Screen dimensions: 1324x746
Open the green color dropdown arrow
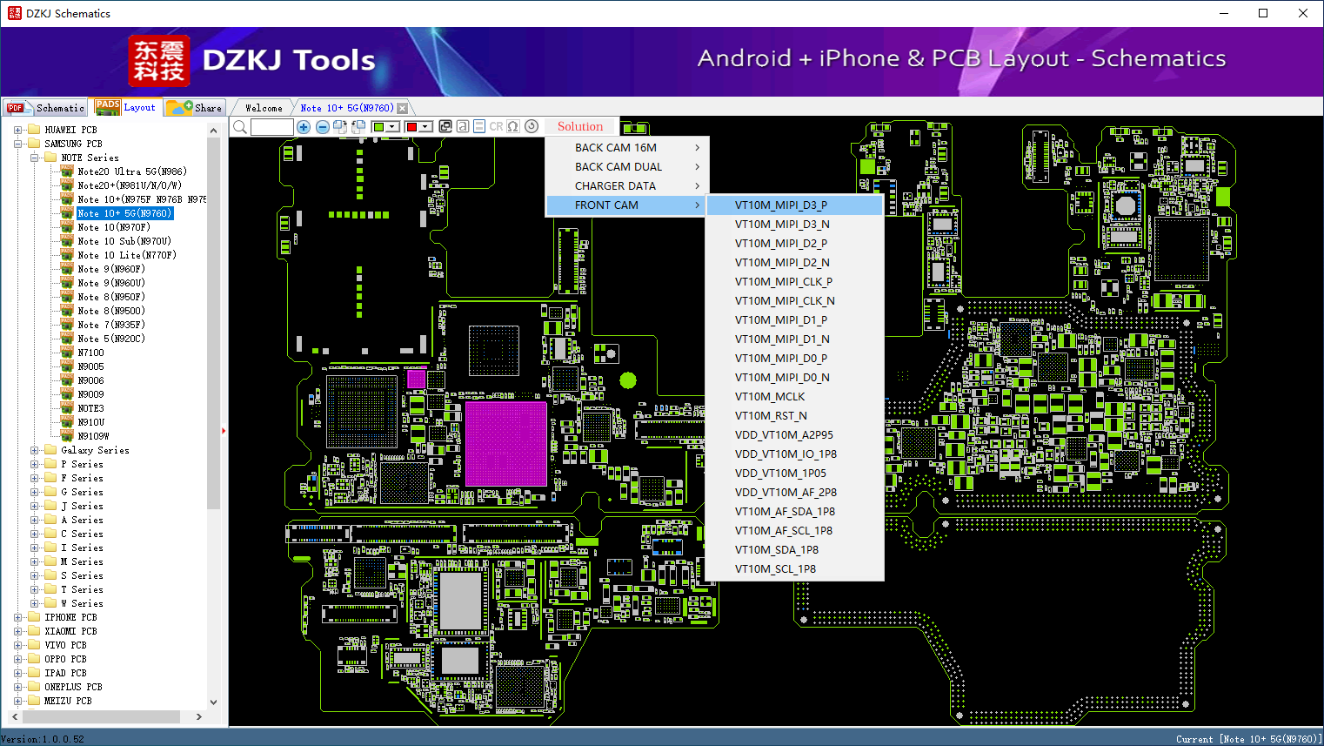[x=393, y=127]
